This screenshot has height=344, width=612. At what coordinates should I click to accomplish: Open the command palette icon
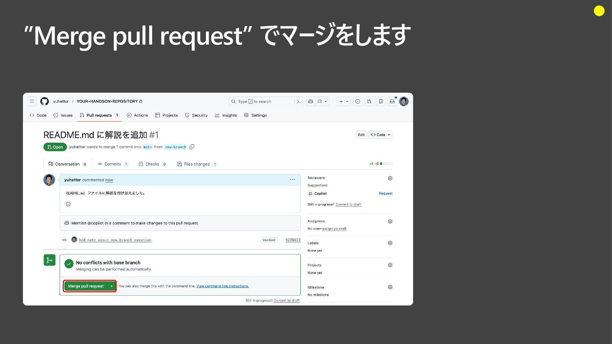(x=299, y=101)
